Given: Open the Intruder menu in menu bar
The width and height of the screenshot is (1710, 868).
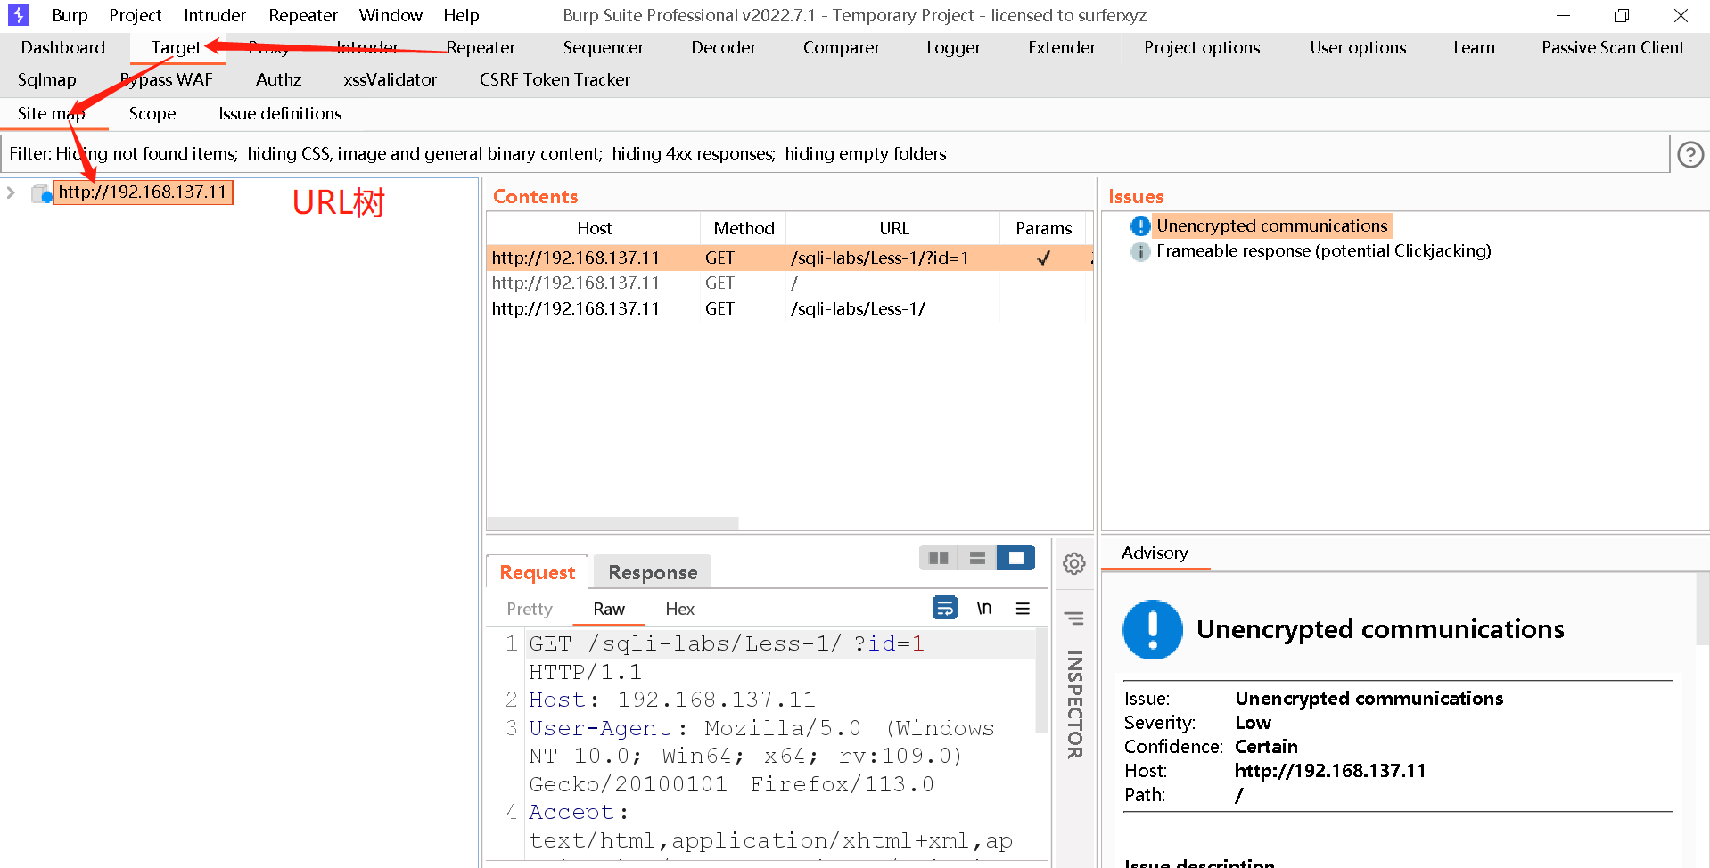Looking at the screenshot, I should coord(215,15).
